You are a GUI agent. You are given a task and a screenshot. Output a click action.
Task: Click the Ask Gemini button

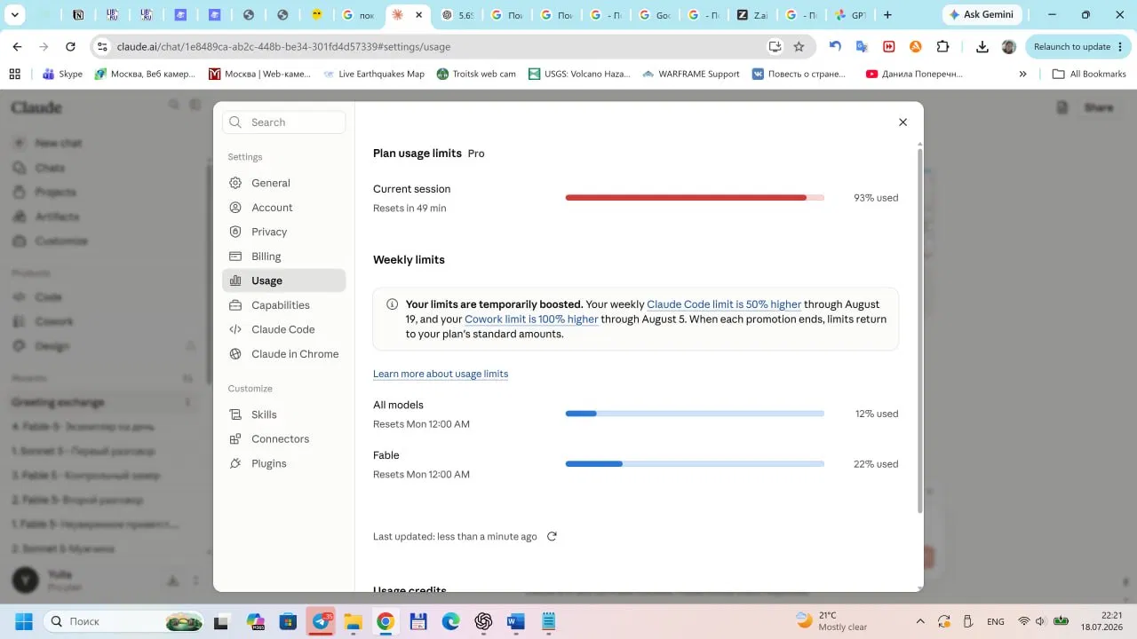(981, 14)
